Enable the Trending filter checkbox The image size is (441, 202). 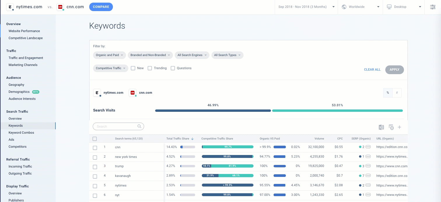coord(150,68)
